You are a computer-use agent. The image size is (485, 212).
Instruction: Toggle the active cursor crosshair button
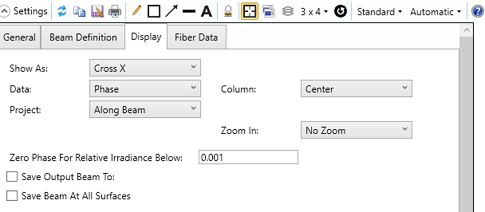tap(250, 11)
